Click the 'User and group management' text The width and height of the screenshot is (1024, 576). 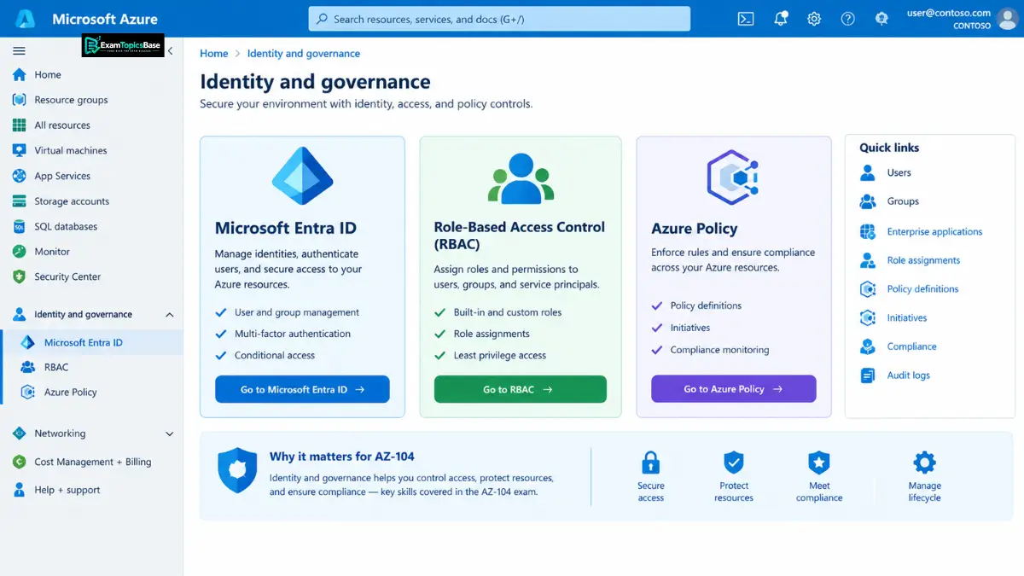coord(297,312)
